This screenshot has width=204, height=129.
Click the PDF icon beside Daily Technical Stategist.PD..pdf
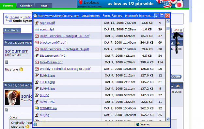[x=37, y=36]
